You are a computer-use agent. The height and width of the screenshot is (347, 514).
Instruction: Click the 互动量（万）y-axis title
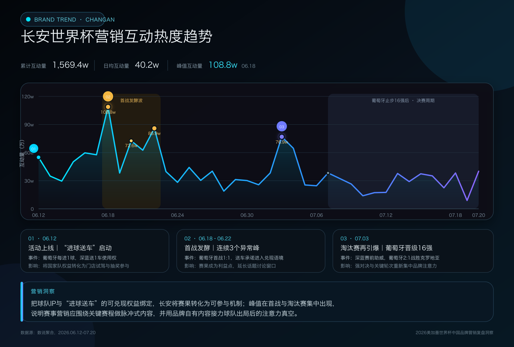[x=22, y=154]
